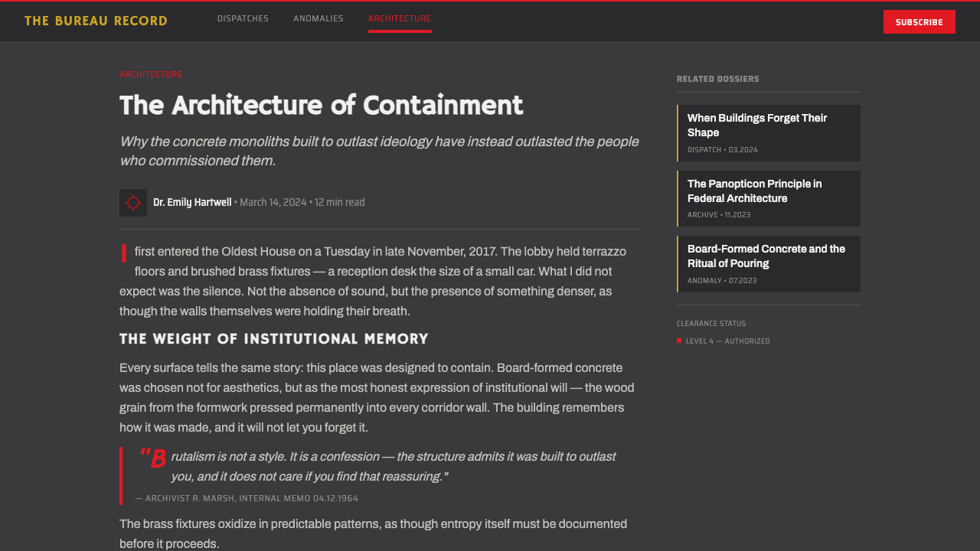Image resolution: width=980 pixels, height=551 pixels.
Task: Click the 'March 14, 2024' date
Action: 273,203
